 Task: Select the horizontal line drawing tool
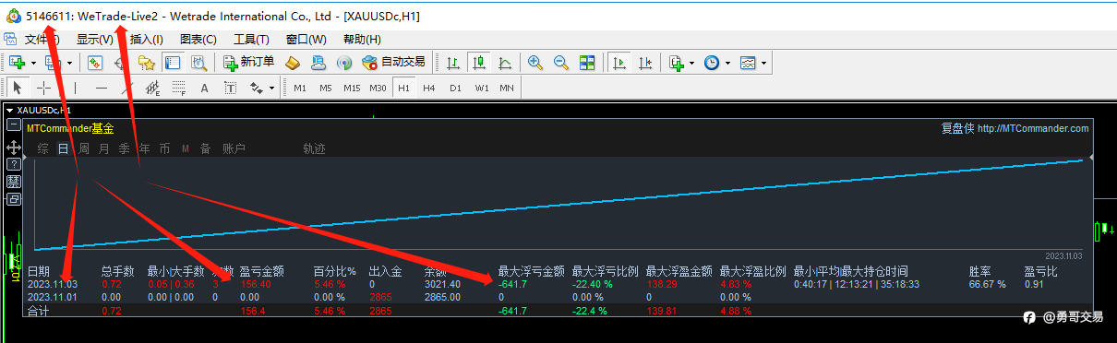101,88
